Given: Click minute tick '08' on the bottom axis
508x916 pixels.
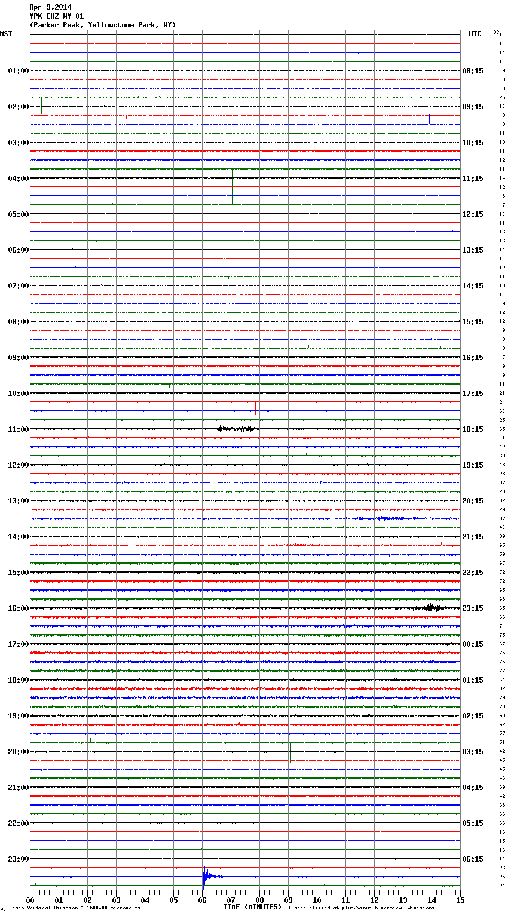Looking at the screenshot, I should coord(259,900).
